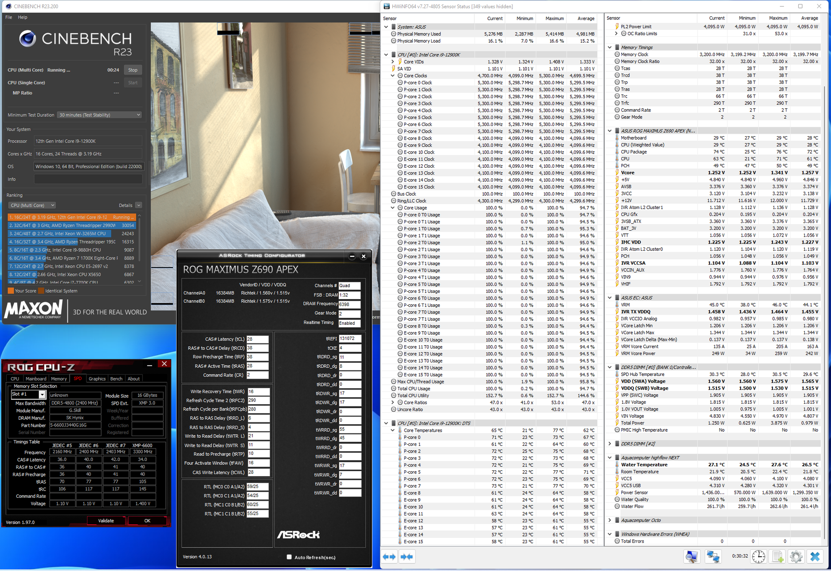Collapse CPU [#0] Intel Core i9-12900K group
The width and height of the screenshot is (831, 571).
point(386,55)
